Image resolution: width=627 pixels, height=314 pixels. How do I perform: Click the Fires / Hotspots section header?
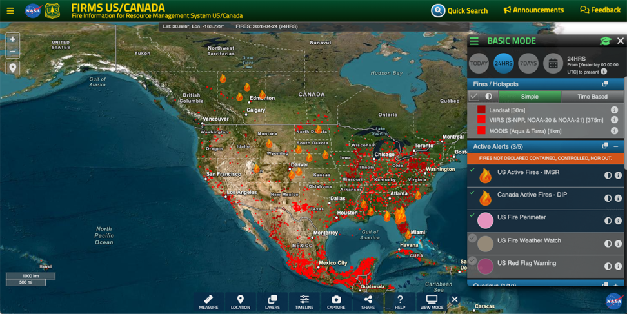[x=546, y=84]
